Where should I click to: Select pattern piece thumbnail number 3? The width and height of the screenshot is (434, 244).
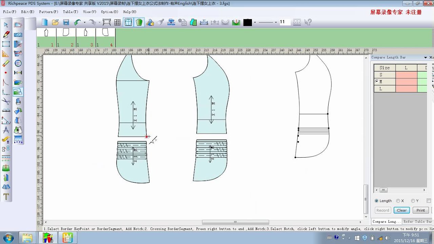[85, 38]
